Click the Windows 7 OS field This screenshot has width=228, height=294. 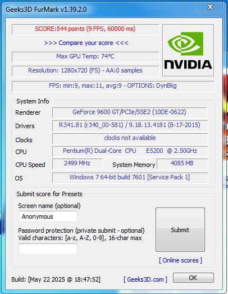click(x=130, y=178)
